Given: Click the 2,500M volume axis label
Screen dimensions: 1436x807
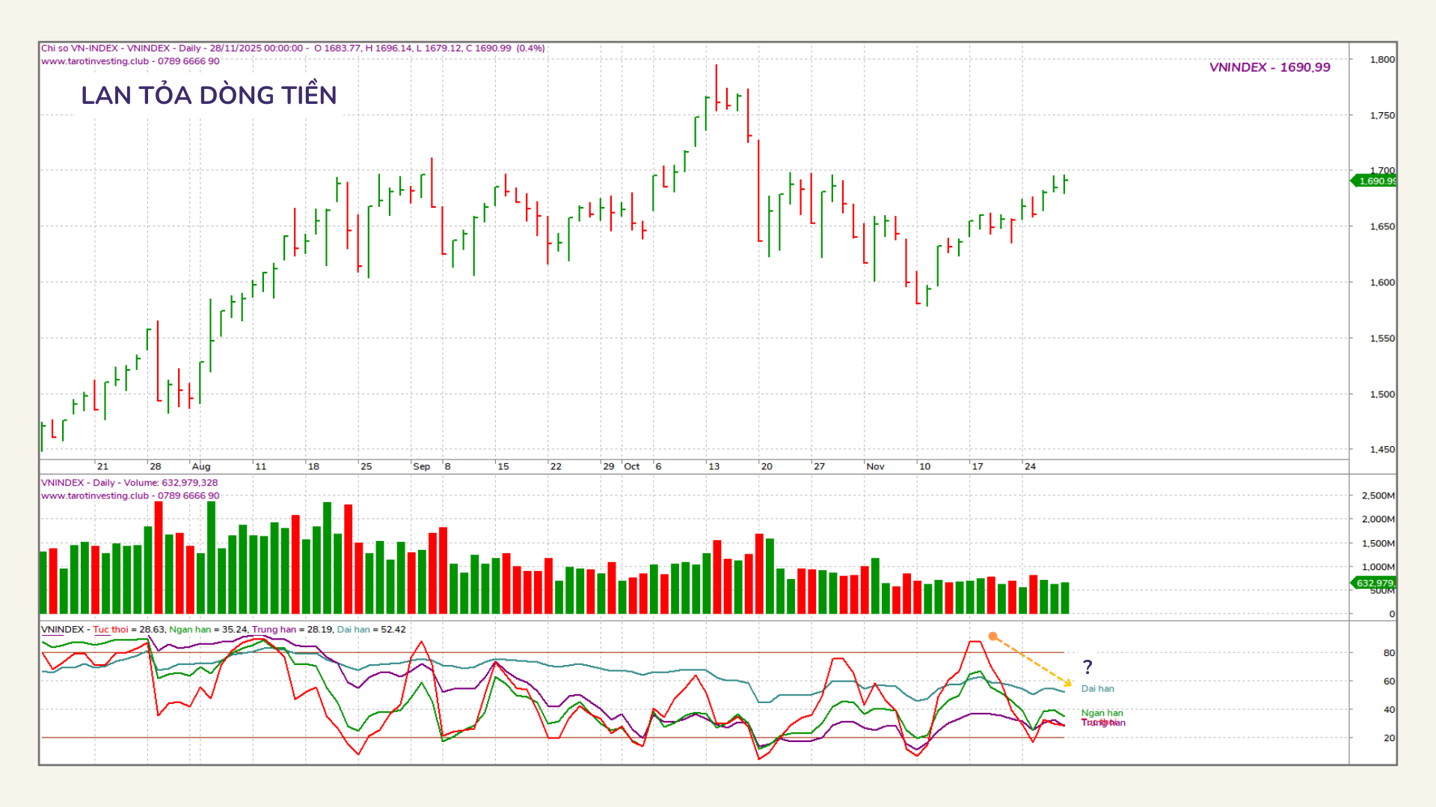Looking at the screenshot, I should 1378,495.
